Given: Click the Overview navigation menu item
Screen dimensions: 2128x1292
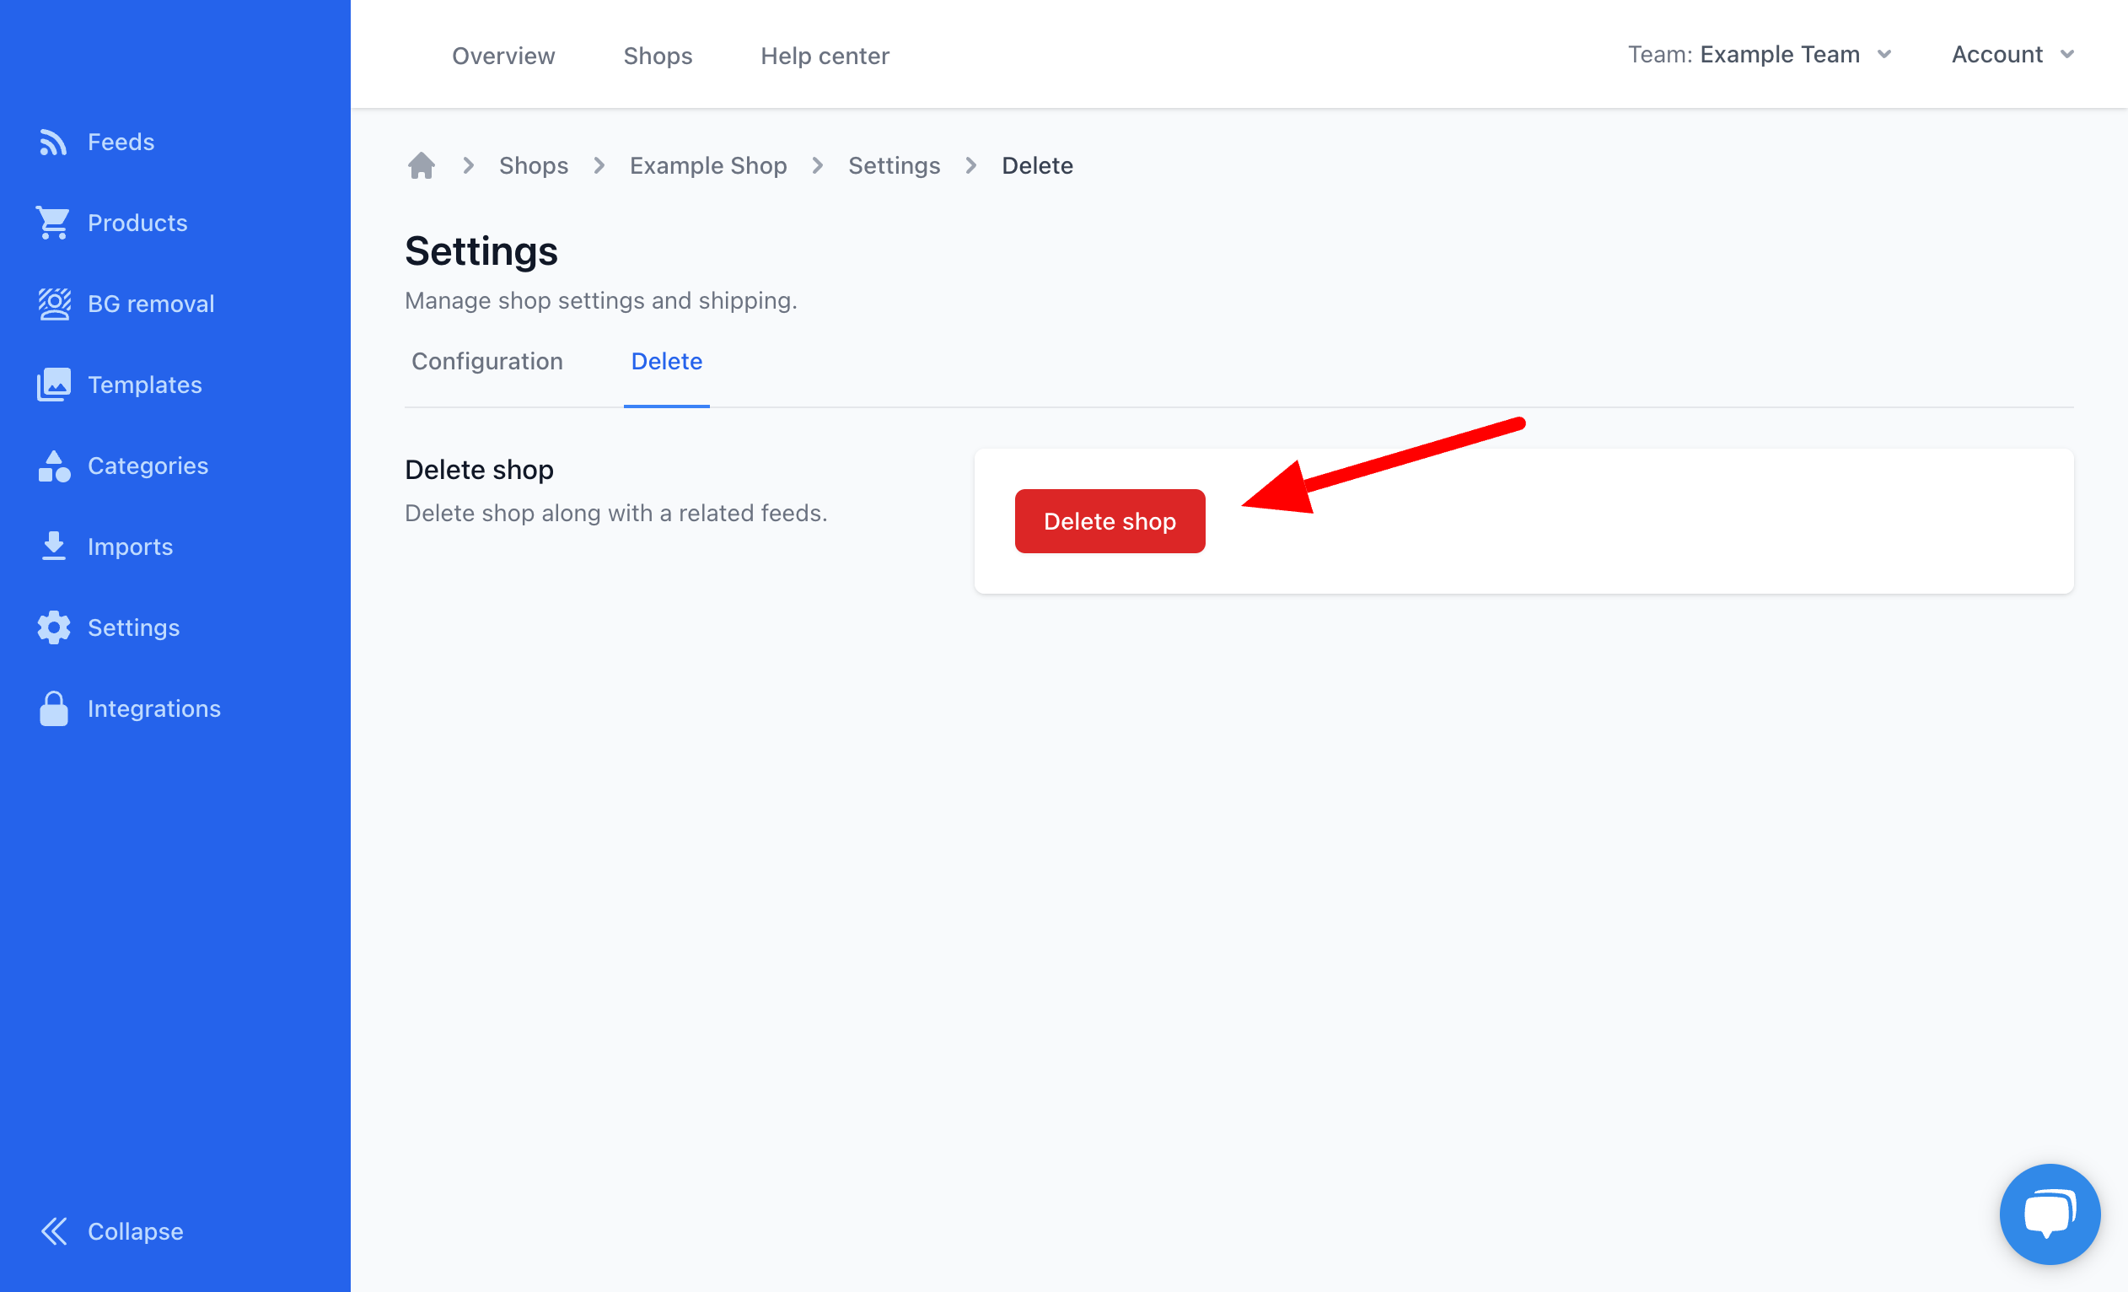Looking at the screenshot, I should click(503, 55).
